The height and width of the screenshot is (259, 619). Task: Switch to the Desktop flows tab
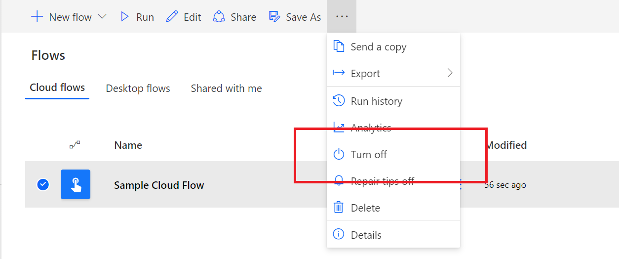138,88
